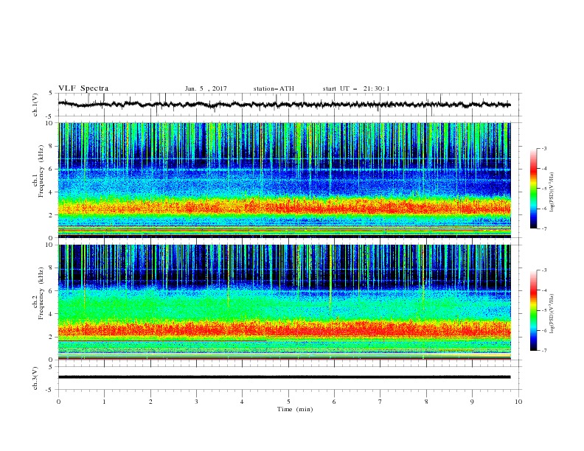Screen dimensions: 584x451
Task: Click the "VLF Spectra" title text
Action: point(83,88)
